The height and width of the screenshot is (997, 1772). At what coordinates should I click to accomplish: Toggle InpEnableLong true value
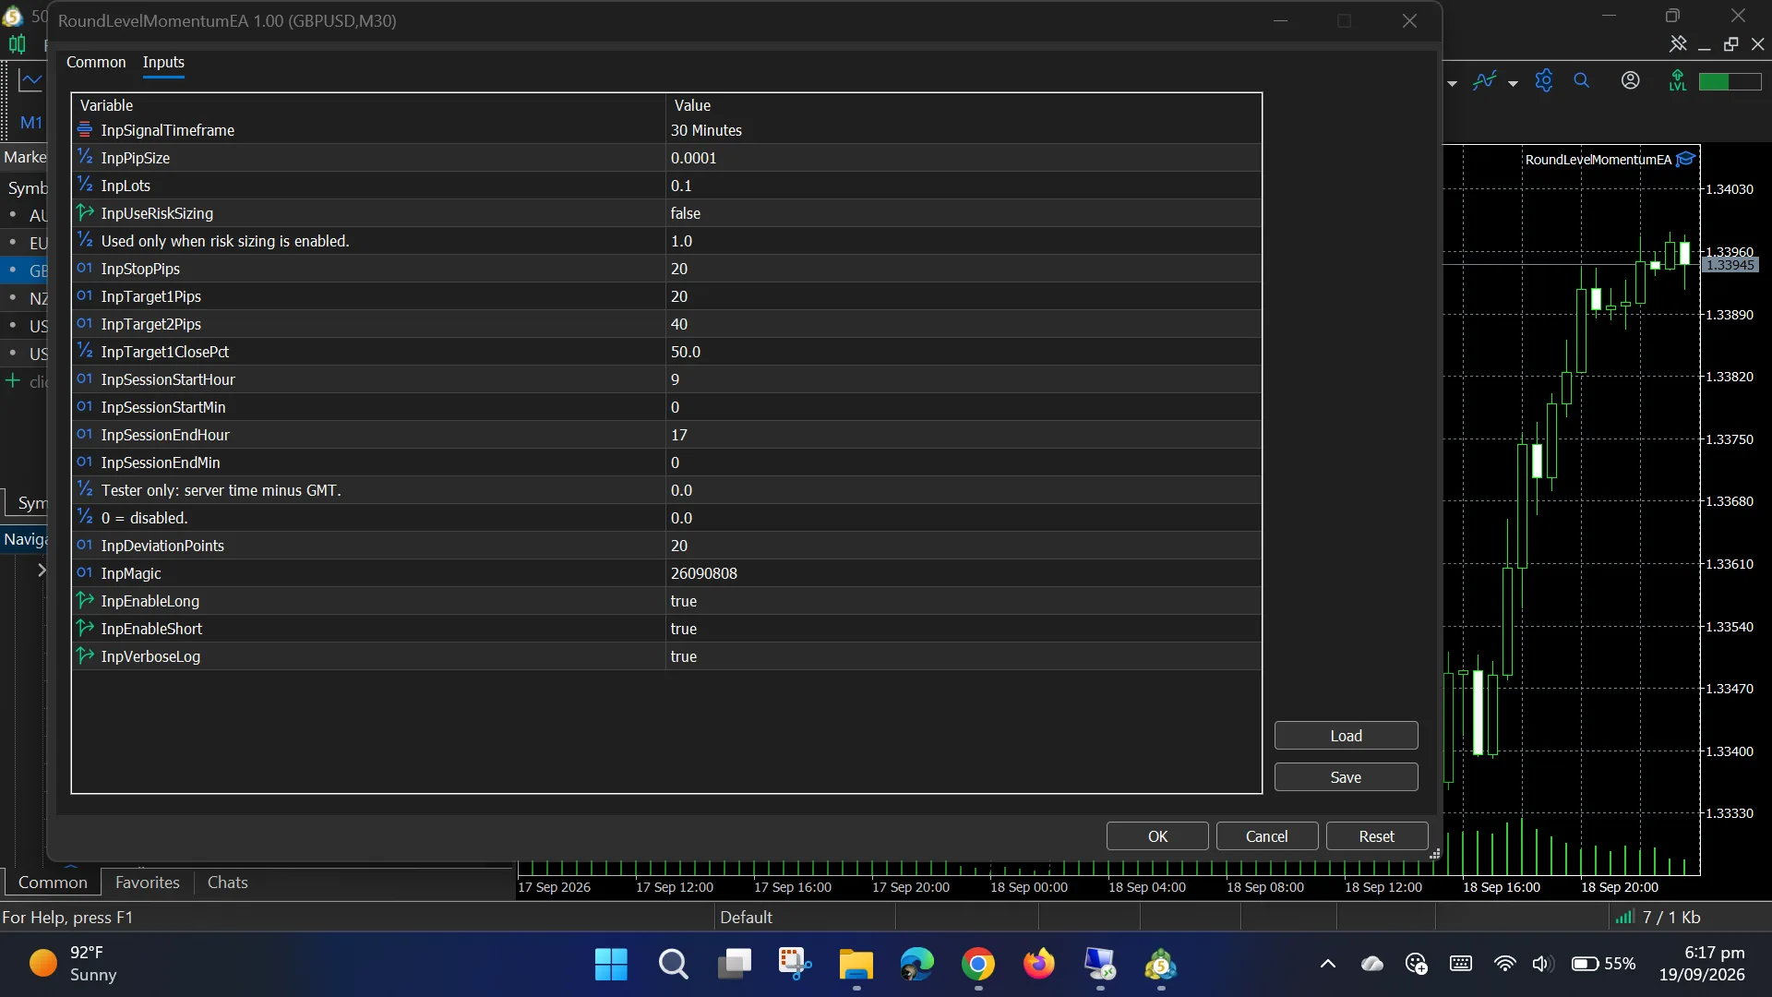(x=964, y=601)
